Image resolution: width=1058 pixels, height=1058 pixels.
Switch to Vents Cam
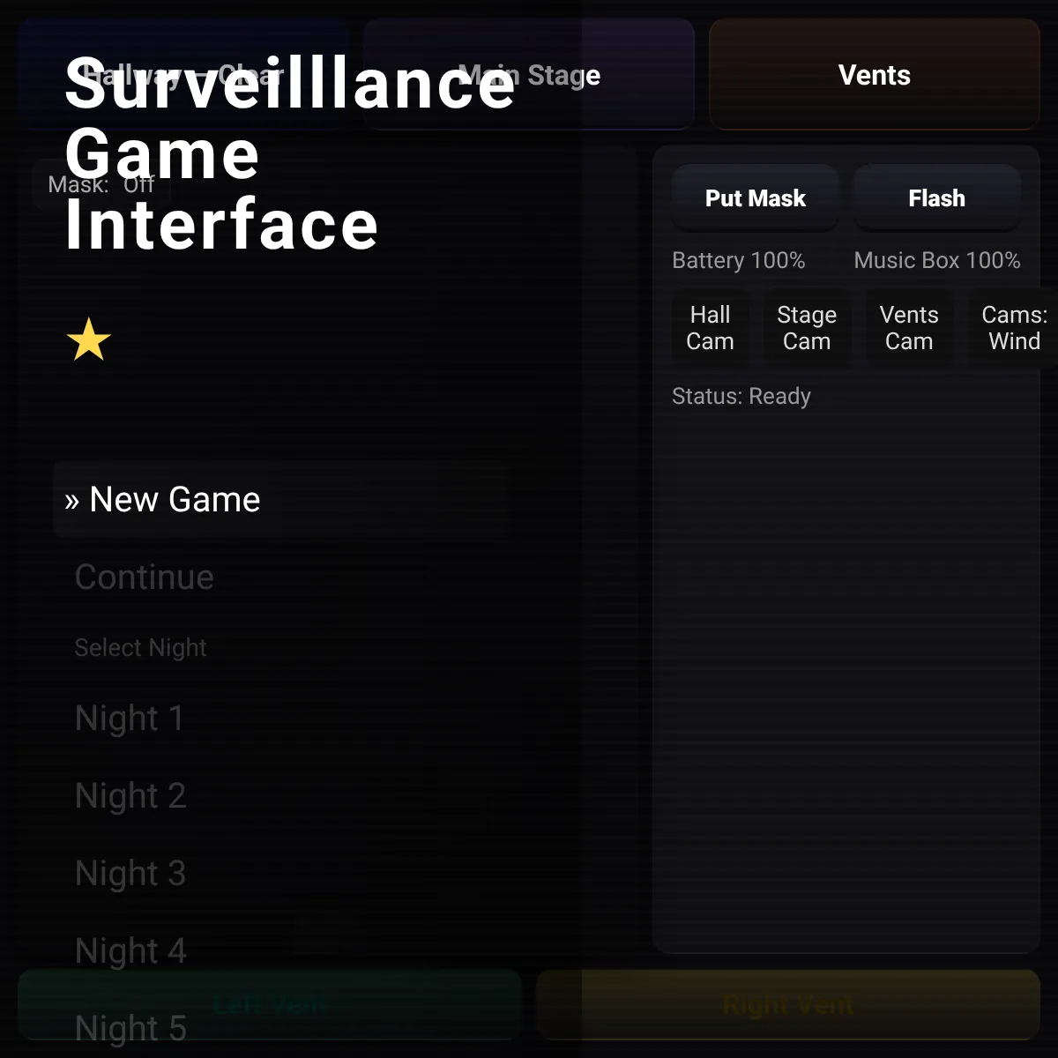click(x=909, y=328)
